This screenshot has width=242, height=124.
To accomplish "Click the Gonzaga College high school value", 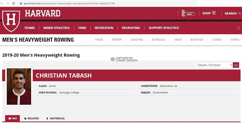I will click(69, 92).
